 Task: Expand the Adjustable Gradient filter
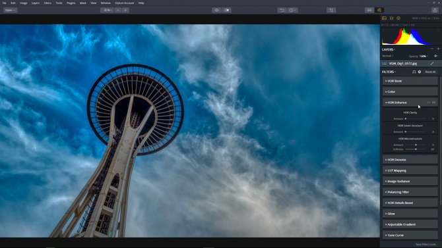point(410,224)
